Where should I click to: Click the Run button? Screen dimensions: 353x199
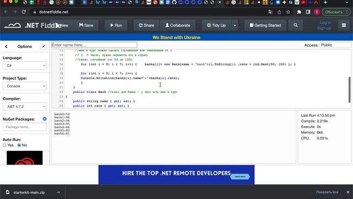pyautogui.click(x=116, y=25)
